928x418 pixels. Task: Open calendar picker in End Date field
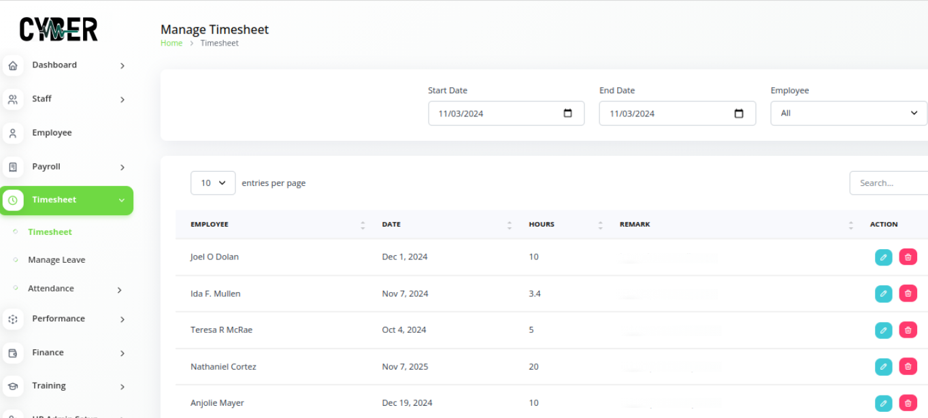739,114
